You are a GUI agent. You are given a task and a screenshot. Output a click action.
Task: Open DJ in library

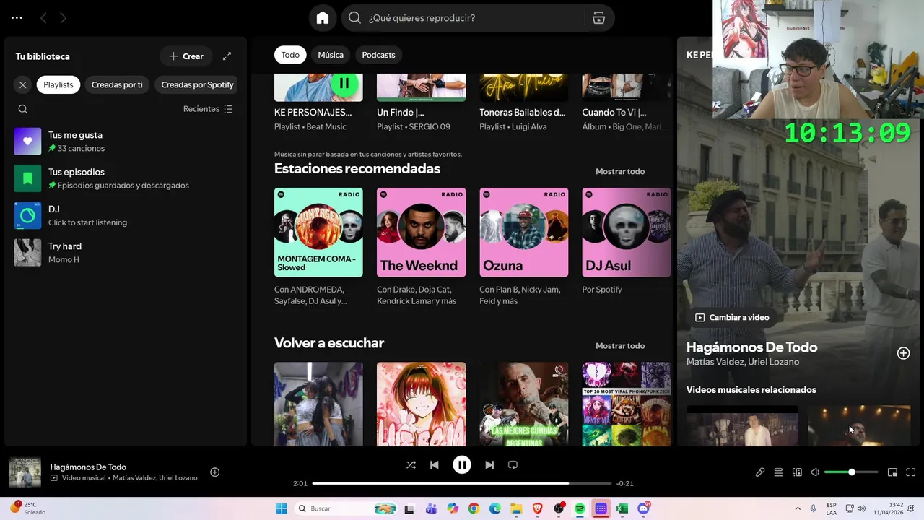coord(126,215)
